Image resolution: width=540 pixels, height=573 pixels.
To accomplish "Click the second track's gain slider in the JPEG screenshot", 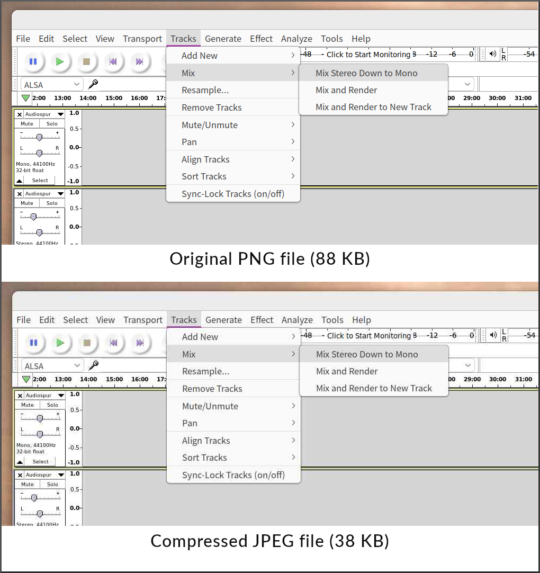I will (40, 497).
